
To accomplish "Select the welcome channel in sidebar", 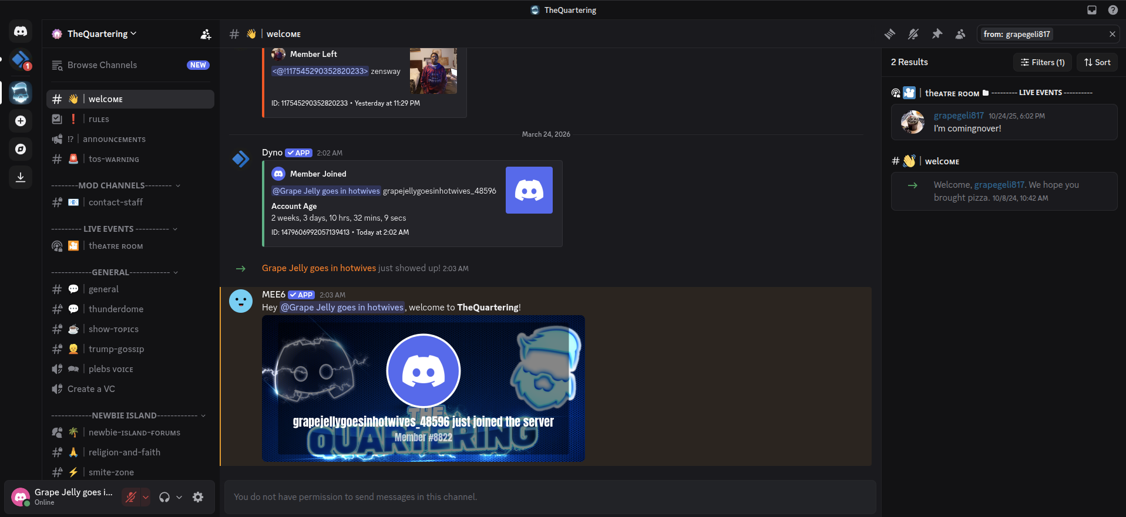I will (x=130, y=99).
